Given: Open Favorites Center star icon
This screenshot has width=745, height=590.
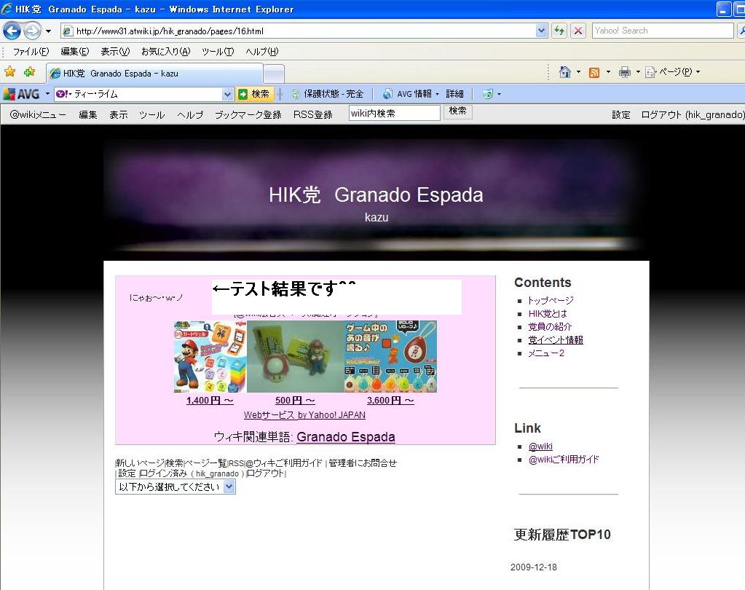Looking at the screenshot, I should pos(10,72).
